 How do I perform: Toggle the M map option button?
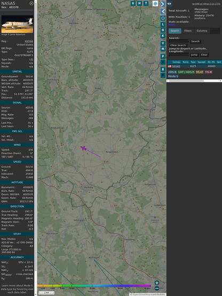click(163, 49)
